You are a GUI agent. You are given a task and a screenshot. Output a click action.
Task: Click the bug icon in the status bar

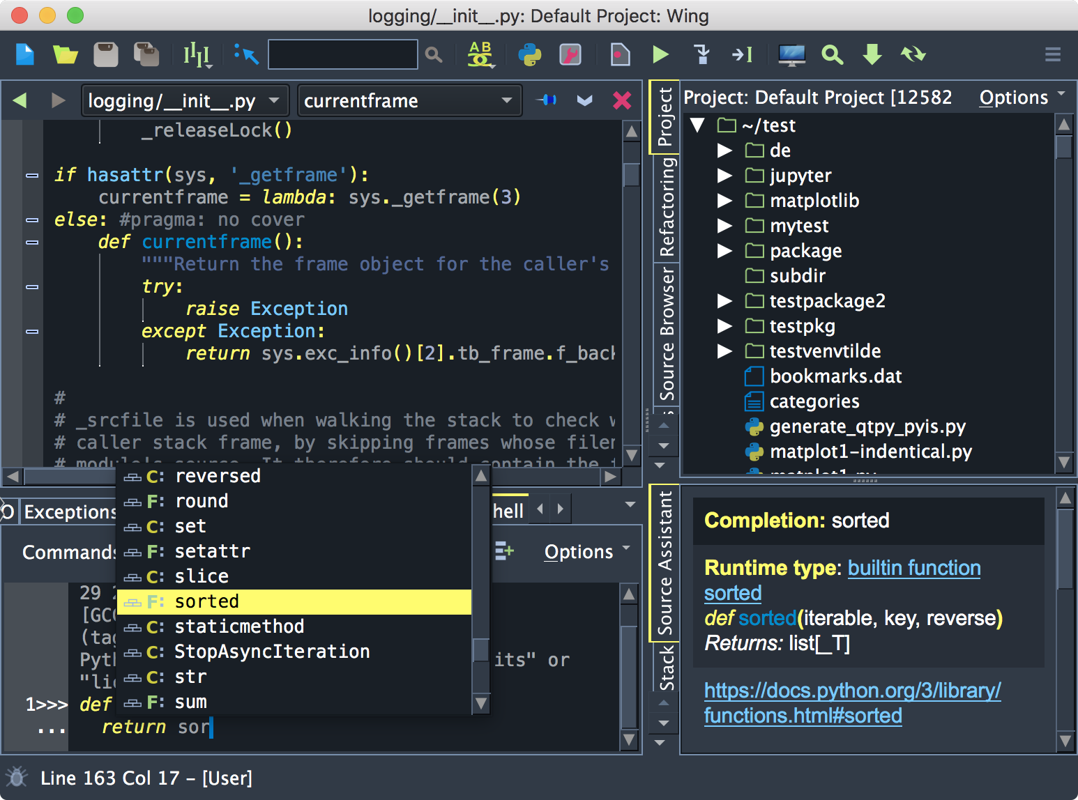[x=17, y=777]
